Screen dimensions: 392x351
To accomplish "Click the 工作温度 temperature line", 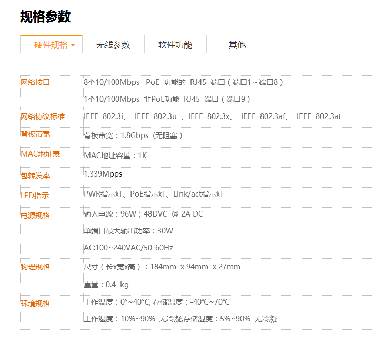I will click(156, 302).
